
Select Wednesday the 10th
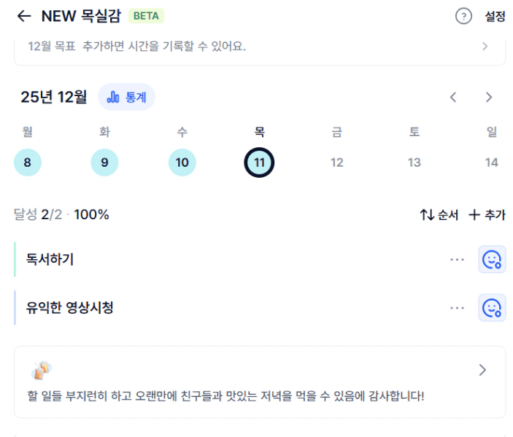pyautogui.click(x=182, y=162)
